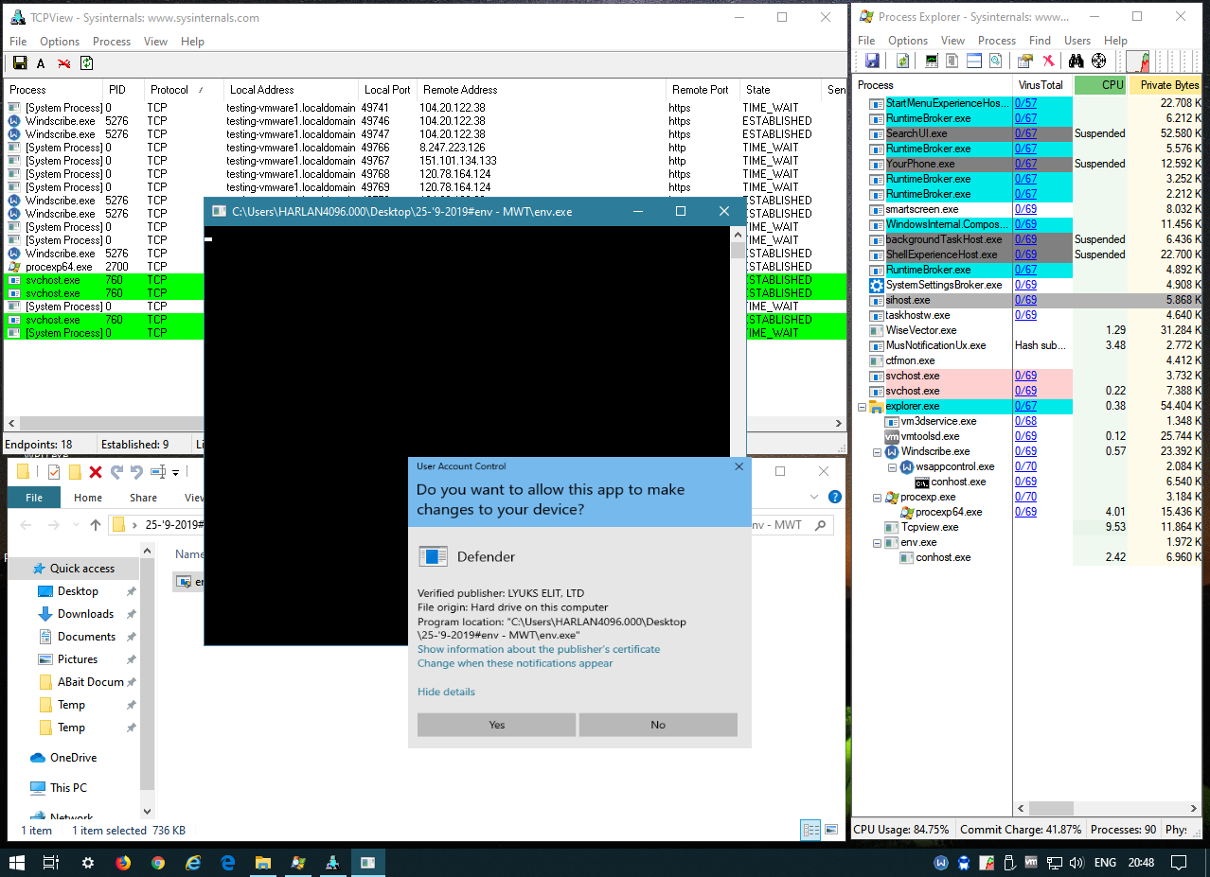Toggle lower pane icon in Process Explorer
Screen dimensions: 1210x877
point(973,61)
